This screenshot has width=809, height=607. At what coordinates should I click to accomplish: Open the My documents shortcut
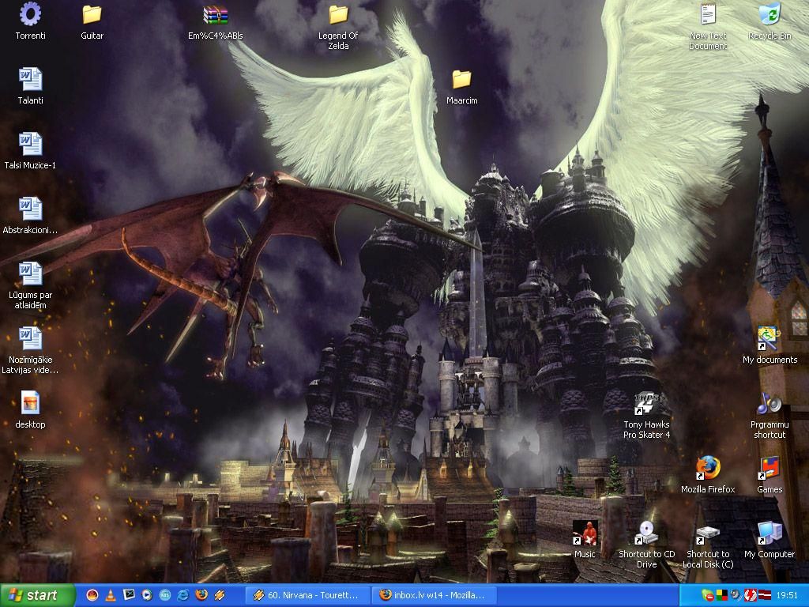[x=769, y=345]
